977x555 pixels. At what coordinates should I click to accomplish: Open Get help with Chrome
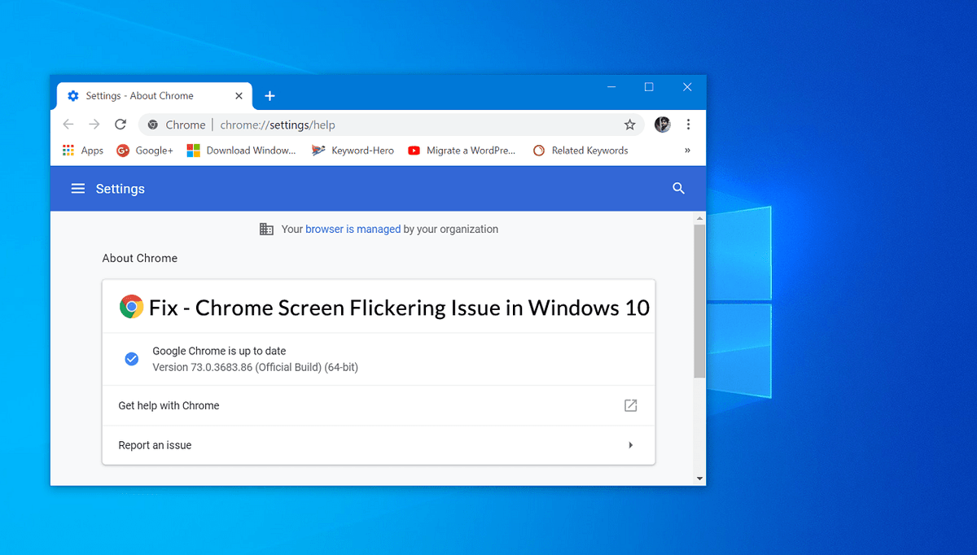379,405
